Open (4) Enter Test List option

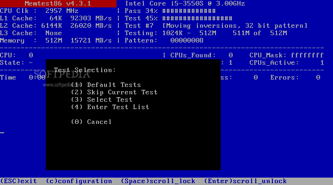(110, 107)
